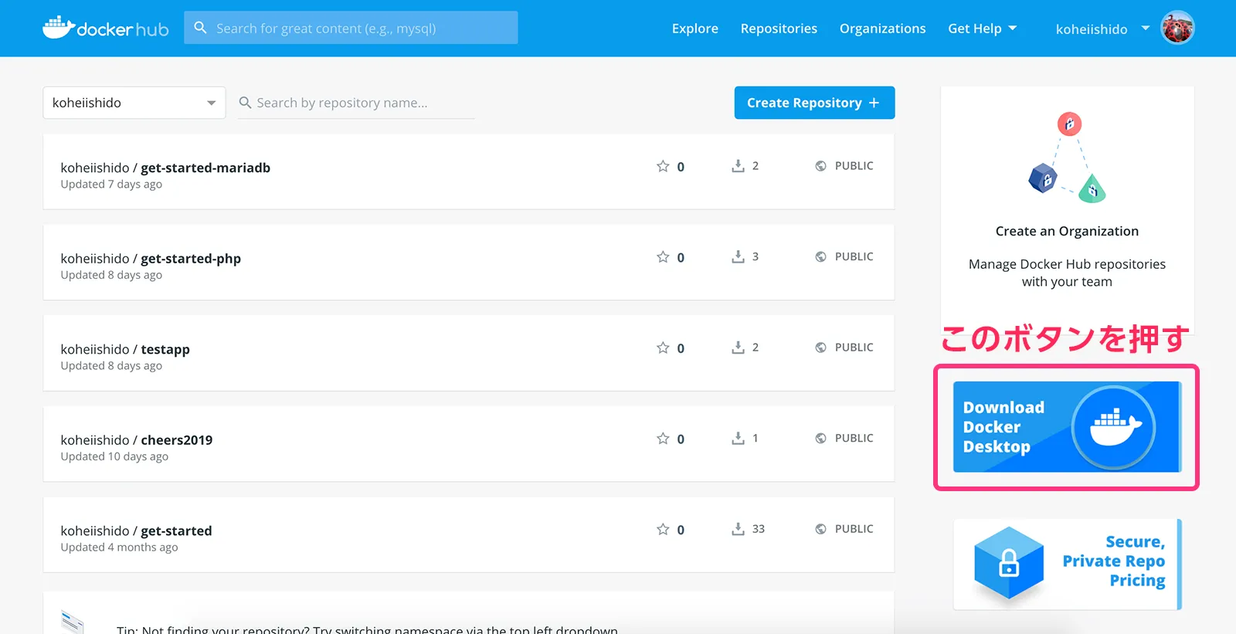The image size is (1236, 634).
Task: Click the koheiishido username in header
Action: [1092, 29]
